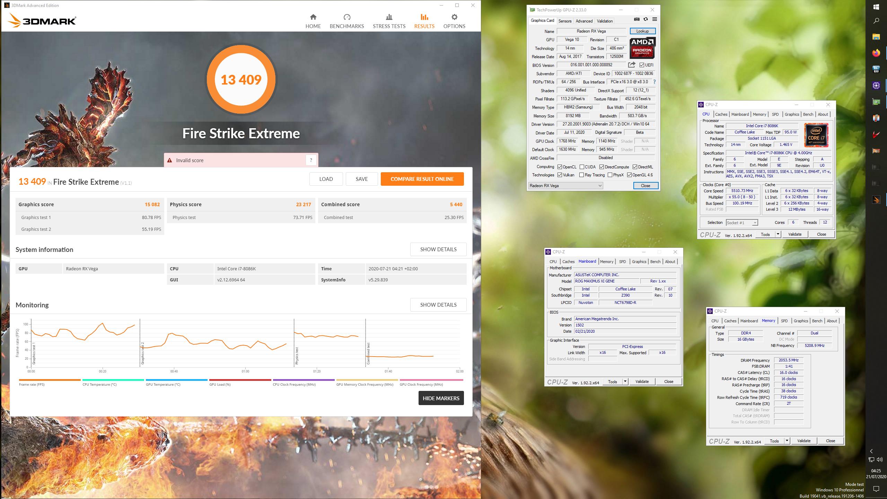Viewport: 887px width, 499px height.
Task: Open the Windows notification center
Action: tap(876, 489)
